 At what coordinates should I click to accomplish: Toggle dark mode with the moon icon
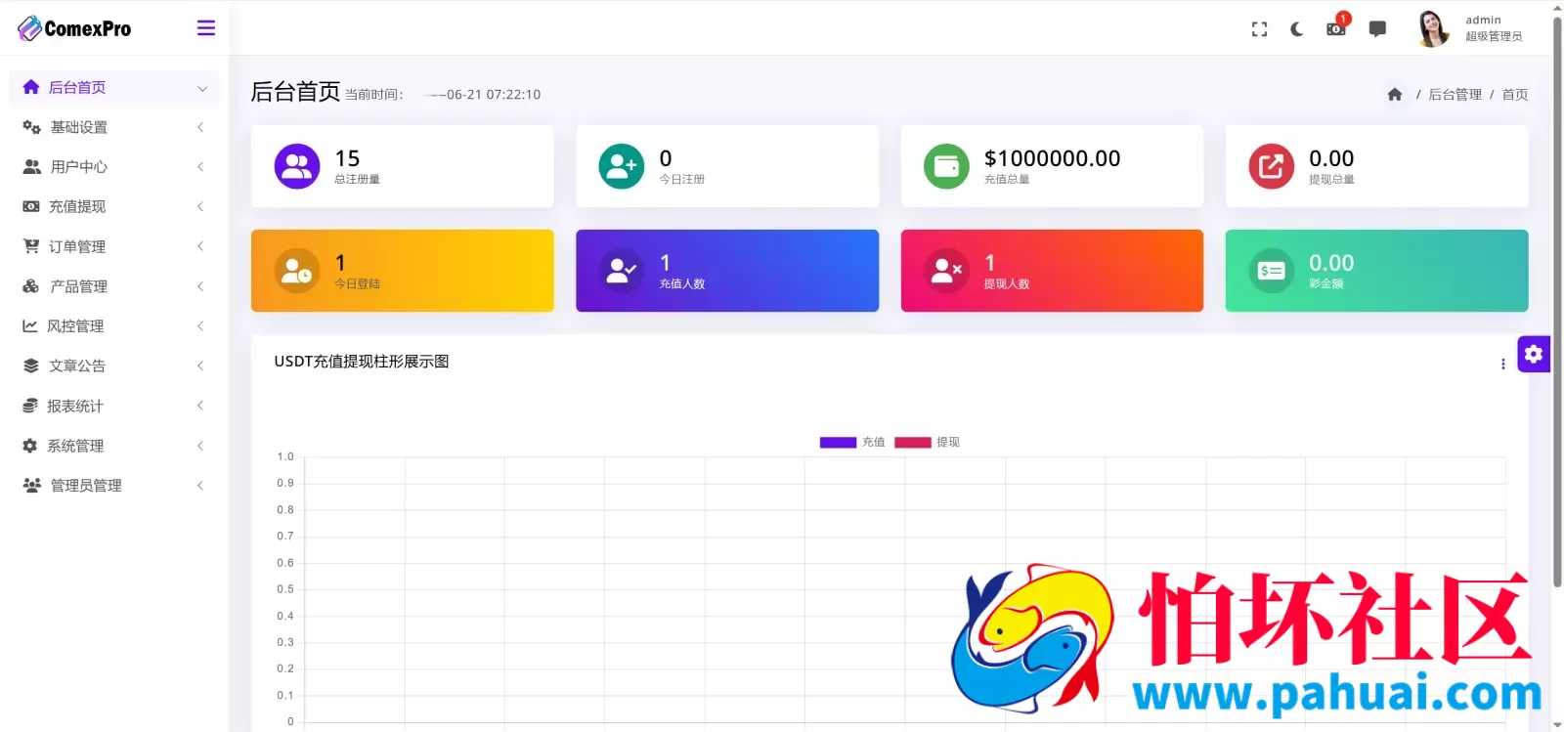pyautogui.click(x=1297, y=29)
